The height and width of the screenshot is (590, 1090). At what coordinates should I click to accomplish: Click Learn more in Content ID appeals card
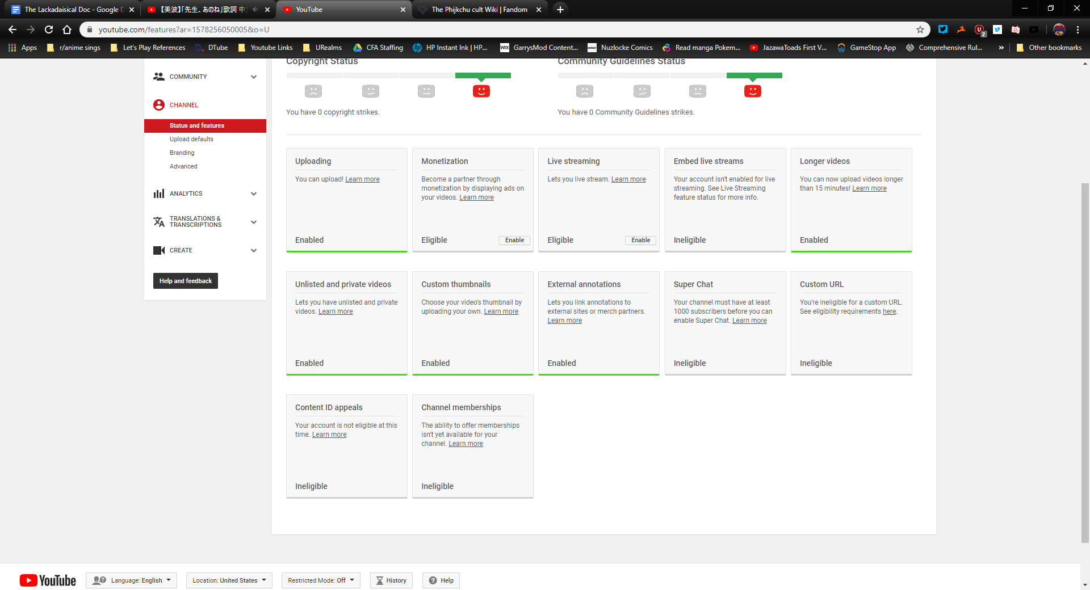pos(329,435)
